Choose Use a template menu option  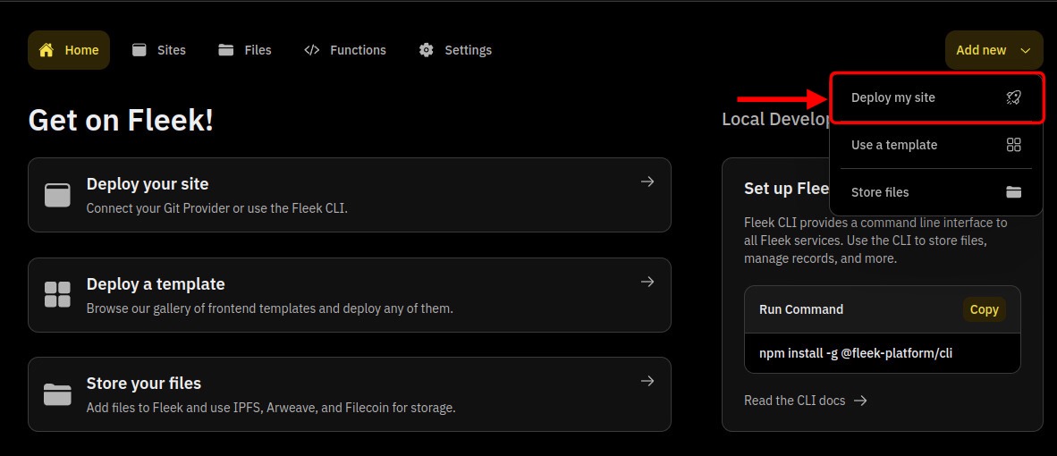tap(894, 145)
